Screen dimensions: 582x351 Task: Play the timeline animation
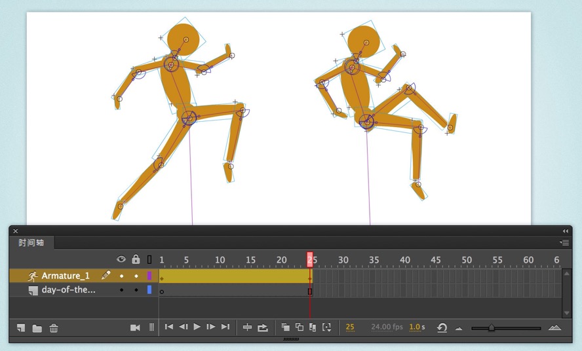click(197, 327)
